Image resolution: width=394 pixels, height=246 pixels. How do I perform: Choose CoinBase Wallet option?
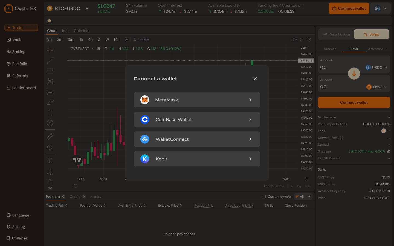pyautogui.click(x=197, y=119)
